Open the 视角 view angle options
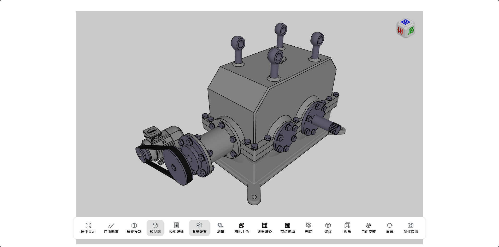 coord(347,228)
